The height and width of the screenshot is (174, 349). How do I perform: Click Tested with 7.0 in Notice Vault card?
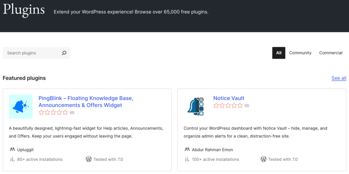tap(283, 160)
